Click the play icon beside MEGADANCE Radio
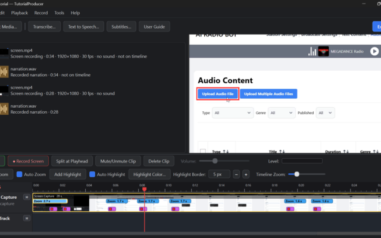Screen dimensions: 381x238 [x=374, y=51]
